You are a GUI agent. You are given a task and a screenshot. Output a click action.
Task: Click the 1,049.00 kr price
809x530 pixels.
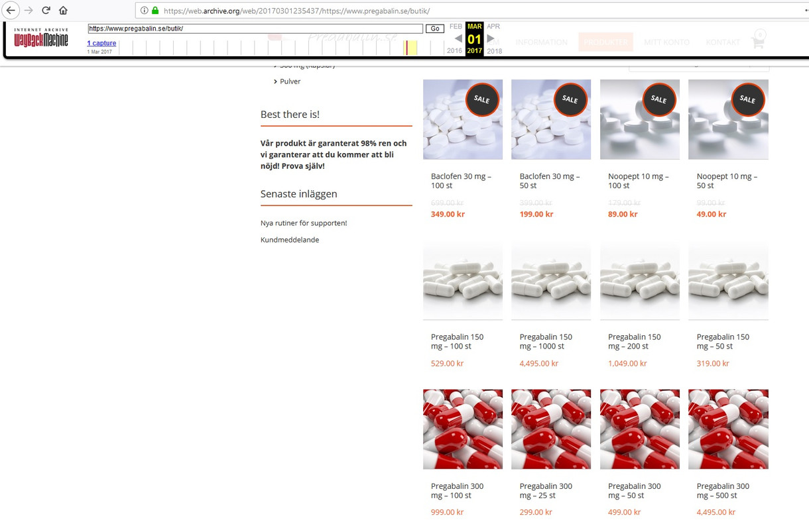coord(628,364)
